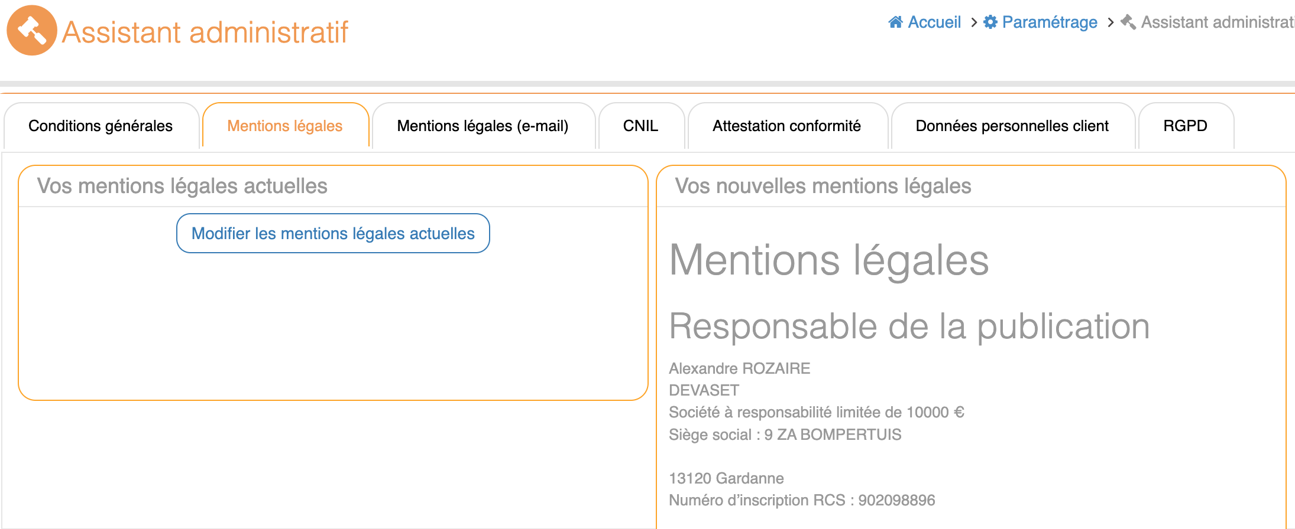Click the Responsable de la publication heading
Screen dimensions: 1295x529
click(x=909, y=326)
